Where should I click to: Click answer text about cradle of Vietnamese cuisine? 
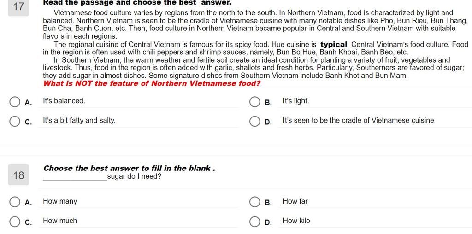(358, 121)
